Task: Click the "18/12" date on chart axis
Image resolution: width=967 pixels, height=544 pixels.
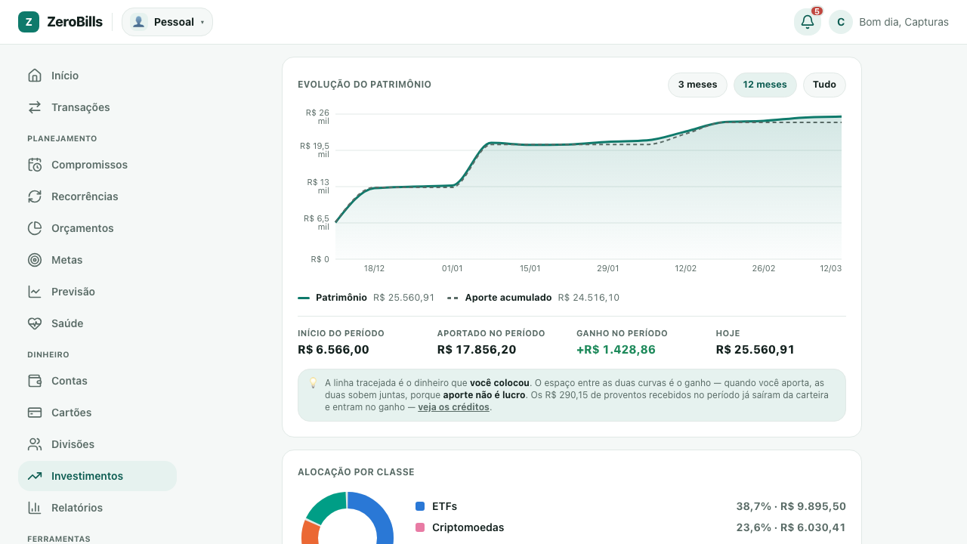Action: click(374, 268)
